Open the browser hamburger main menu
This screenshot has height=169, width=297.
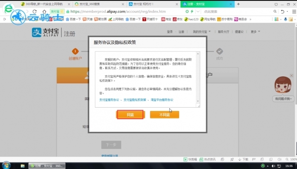point(294,12)
